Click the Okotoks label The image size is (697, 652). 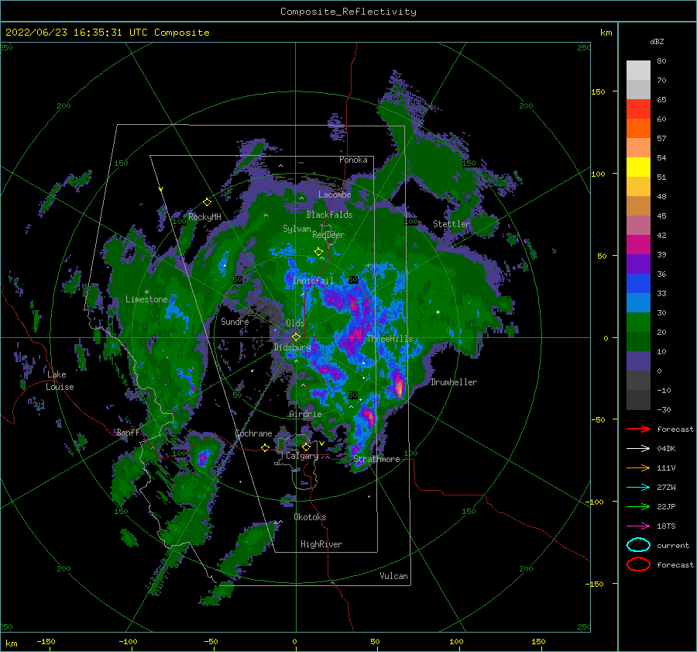click(x=310, y=517)
